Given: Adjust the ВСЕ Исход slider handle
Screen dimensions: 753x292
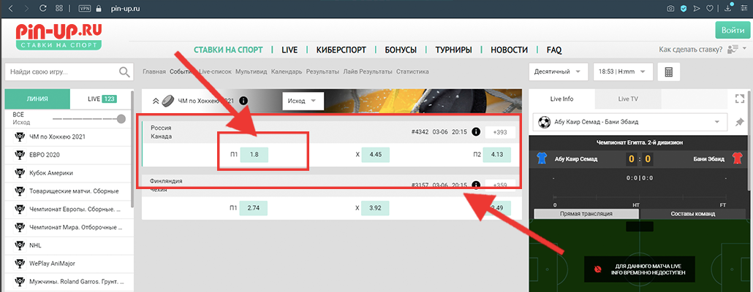Looking at the screenshot, I should (121, 118).
